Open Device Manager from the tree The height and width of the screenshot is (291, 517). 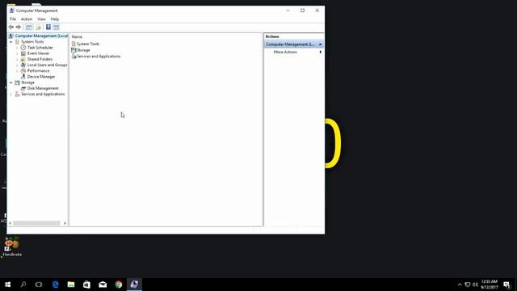pyautogui.click(x=41, y=77)
